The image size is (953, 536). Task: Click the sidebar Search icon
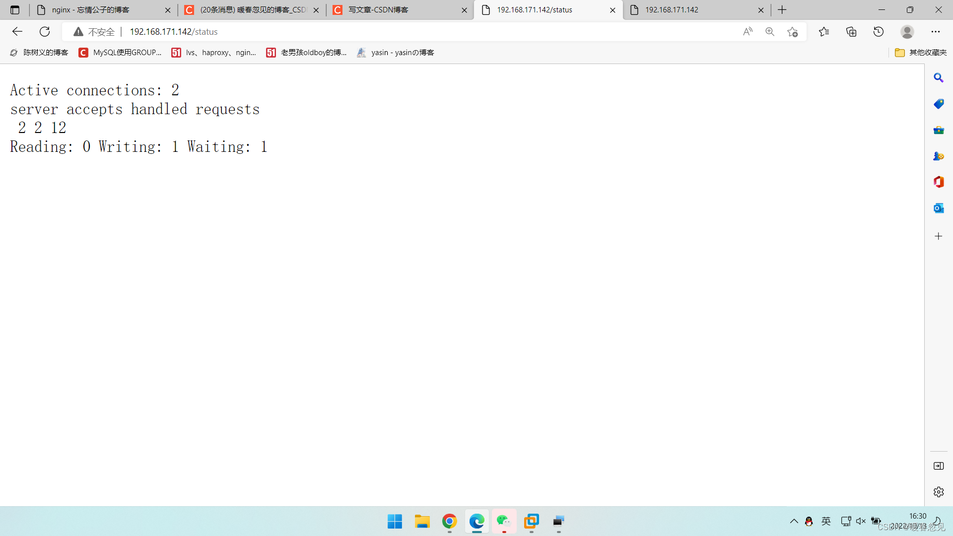tap(938, 78)
